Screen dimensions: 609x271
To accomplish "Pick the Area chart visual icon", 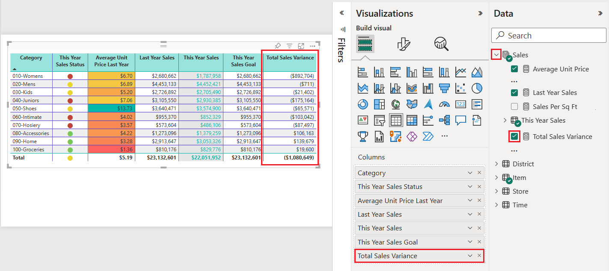I will pos(477,72).
